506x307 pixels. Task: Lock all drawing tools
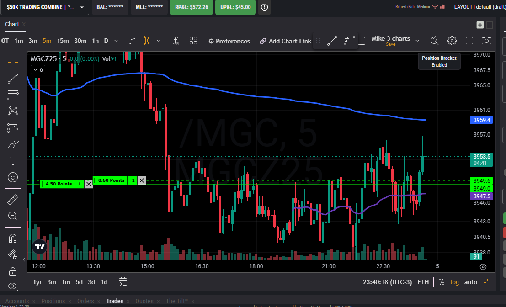click(x=13, y=271)
